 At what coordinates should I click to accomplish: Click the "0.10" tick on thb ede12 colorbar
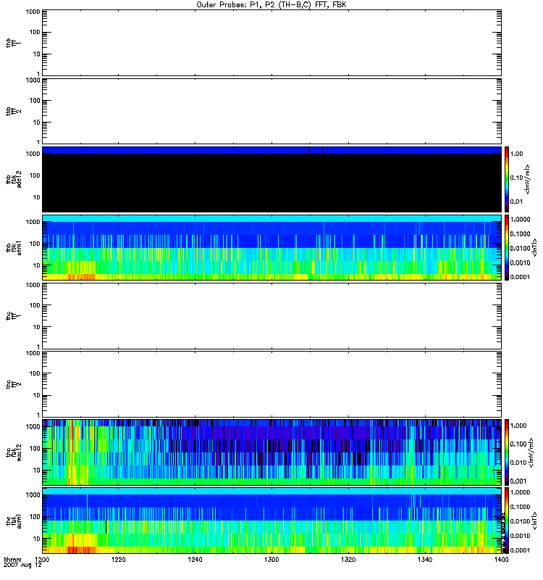(x=516, y=178)
